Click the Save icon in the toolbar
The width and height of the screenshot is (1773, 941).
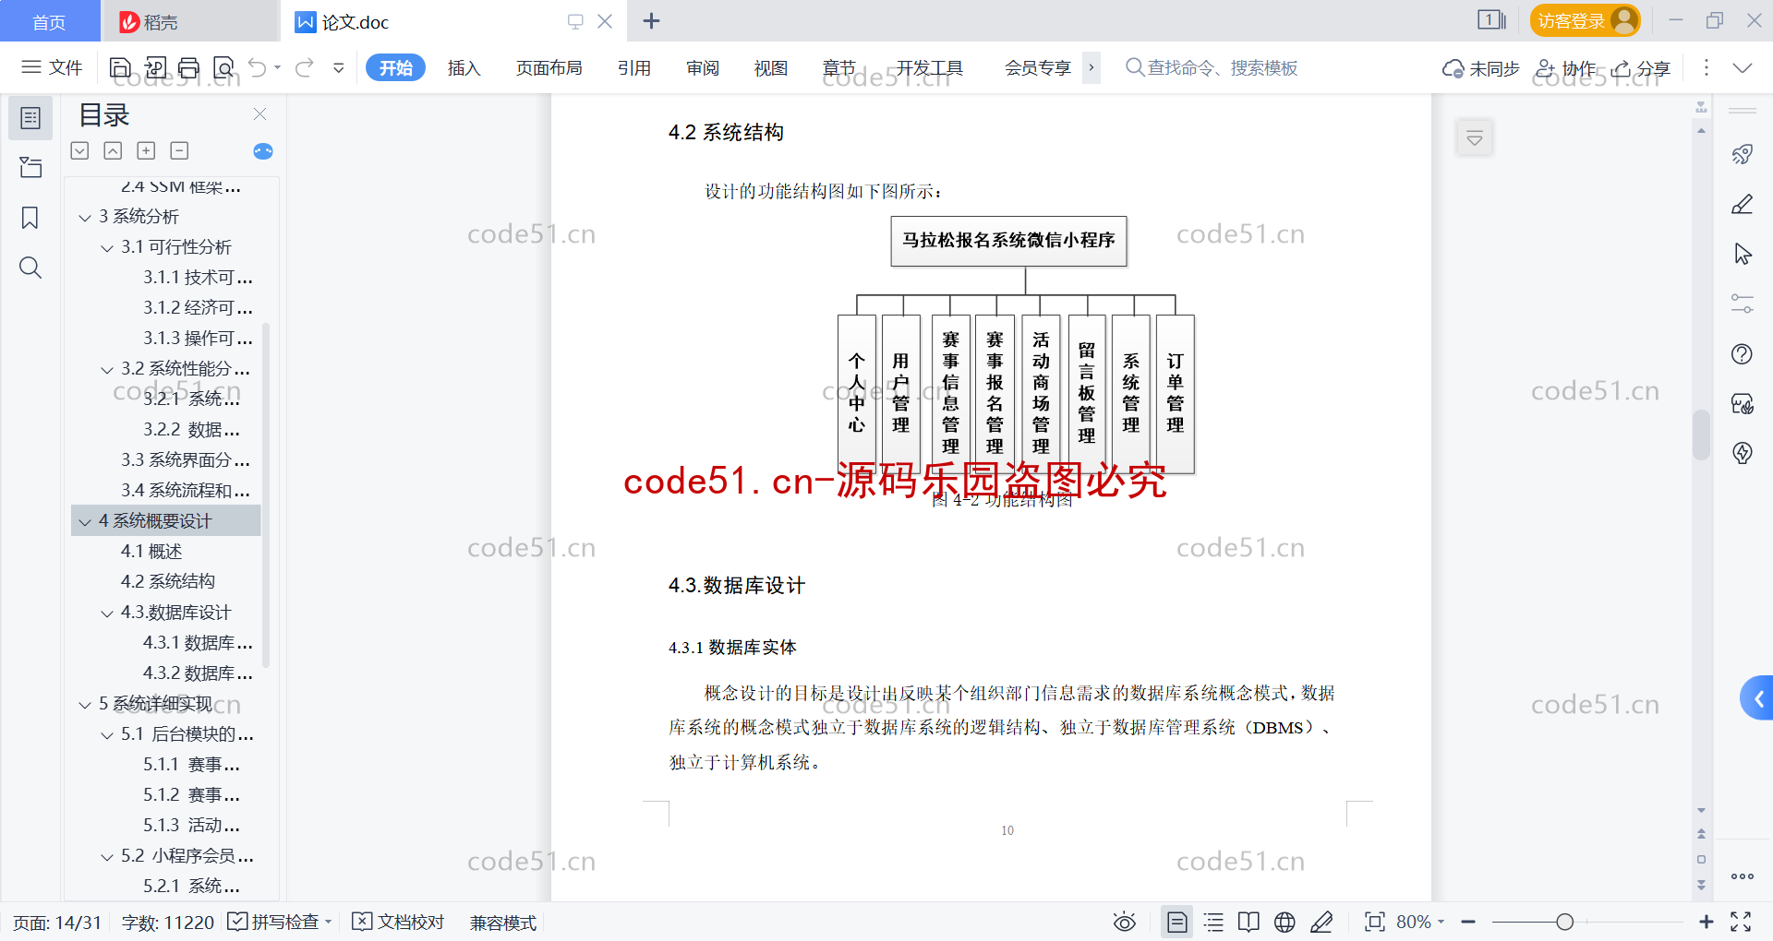120,67
